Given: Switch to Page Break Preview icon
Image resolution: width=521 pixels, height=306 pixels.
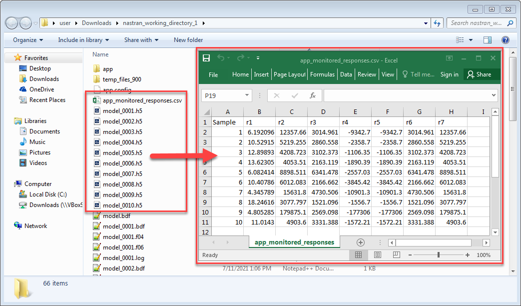Looking at the screenshot, I should (397, 255).
